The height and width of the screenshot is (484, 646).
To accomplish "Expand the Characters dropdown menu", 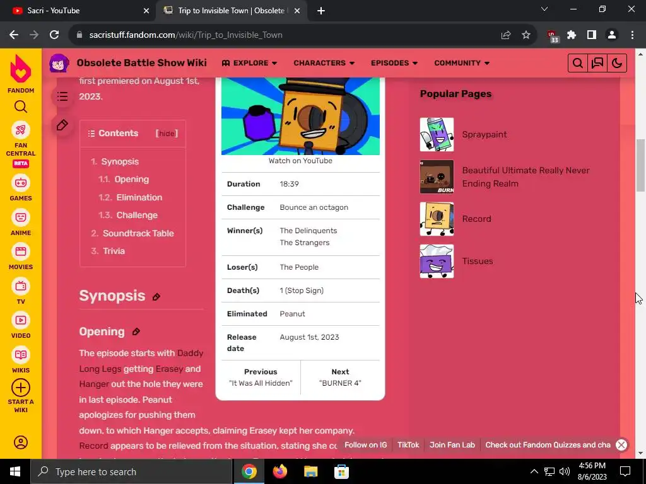I will (x=324, y=63).
